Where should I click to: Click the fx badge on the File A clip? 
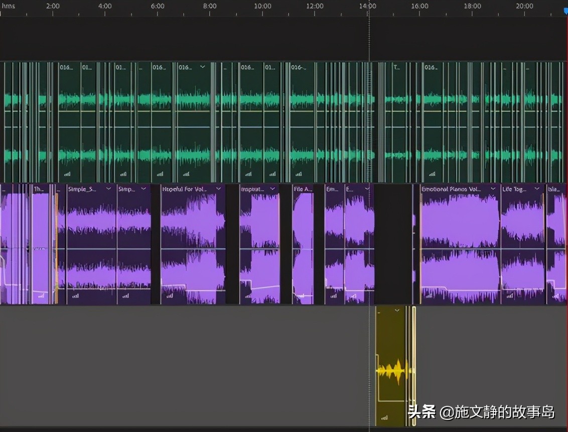coord(301,296)
